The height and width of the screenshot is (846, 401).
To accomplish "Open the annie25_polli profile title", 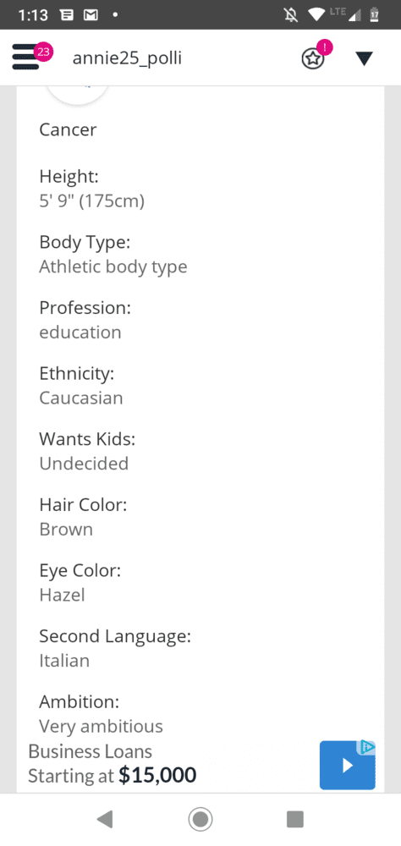I will [127, 58].
